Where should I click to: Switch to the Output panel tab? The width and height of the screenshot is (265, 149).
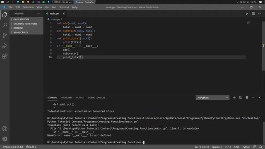80,98
